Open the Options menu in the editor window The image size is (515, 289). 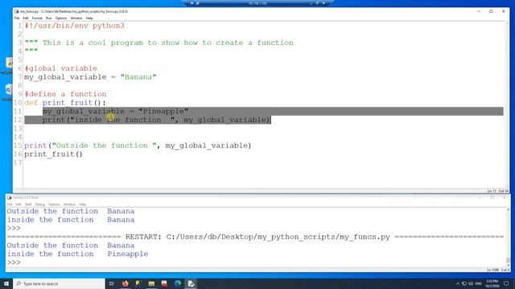pyautogui.click(x=61, y=18)
